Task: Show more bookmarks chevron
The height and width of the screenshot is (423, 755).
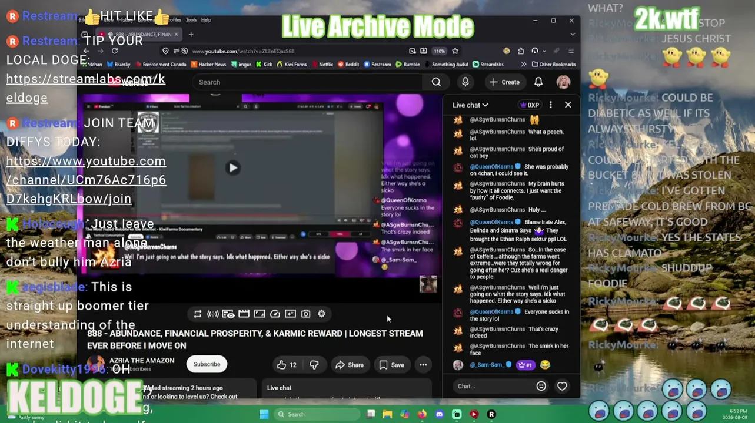Action: pos(523,65)
